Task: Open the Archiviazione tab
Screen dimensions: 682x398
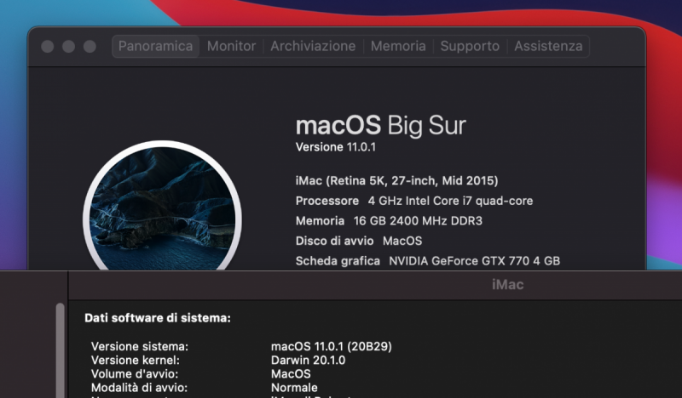Action: 313,46
